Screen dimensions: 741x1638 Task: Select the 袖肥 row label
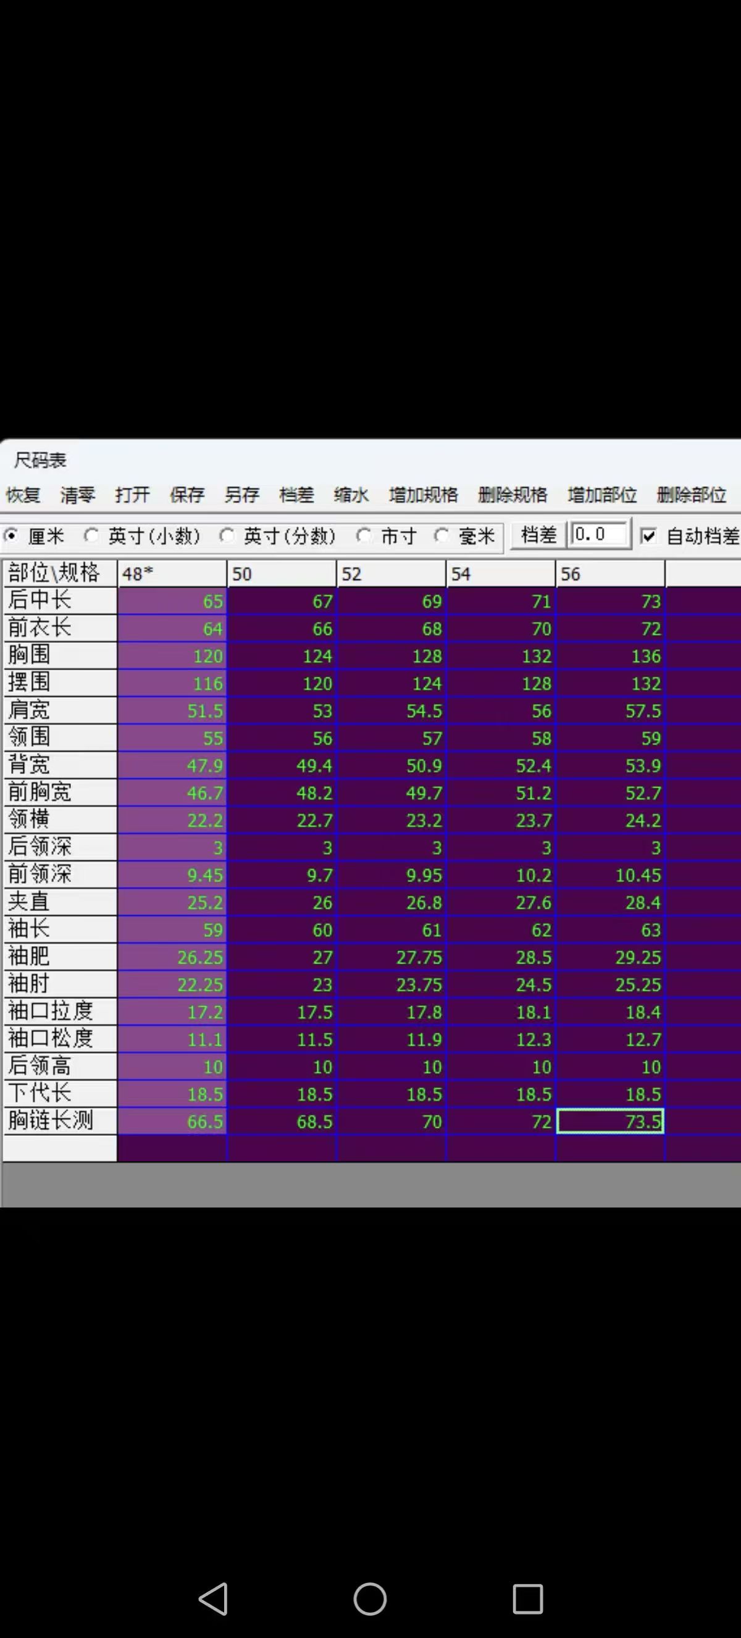[60, 957]
